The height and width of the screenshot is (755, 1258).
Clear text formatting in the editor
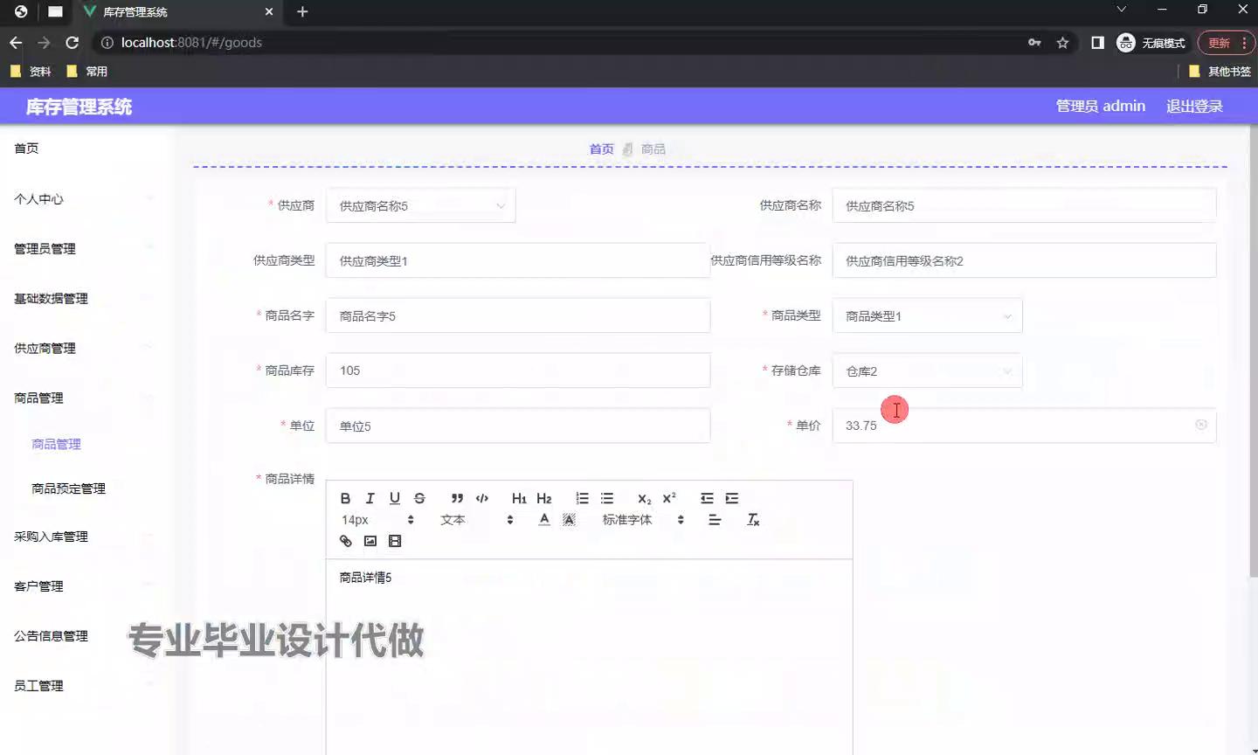click(x=753, y=520)
